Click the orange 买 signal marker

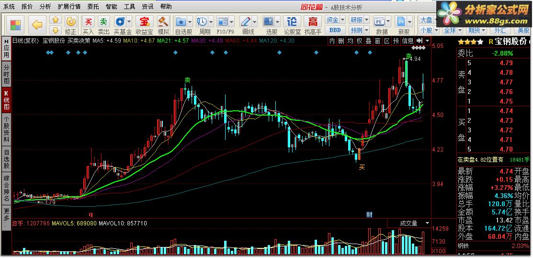pyautogui.click(x=362, y=167)
